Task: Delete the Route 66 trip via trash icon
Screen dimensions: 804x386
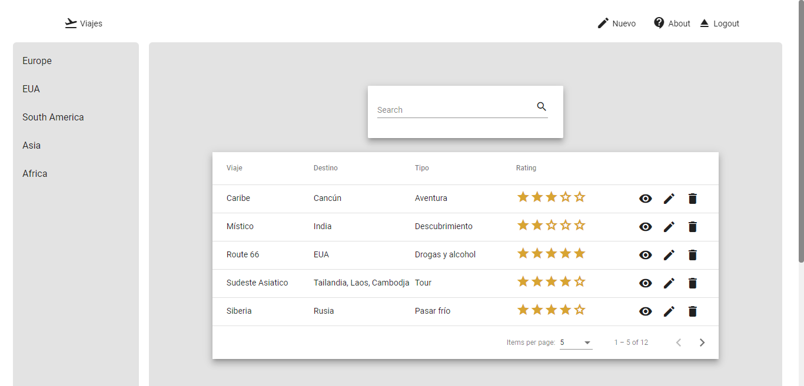Action: (692, 255)
